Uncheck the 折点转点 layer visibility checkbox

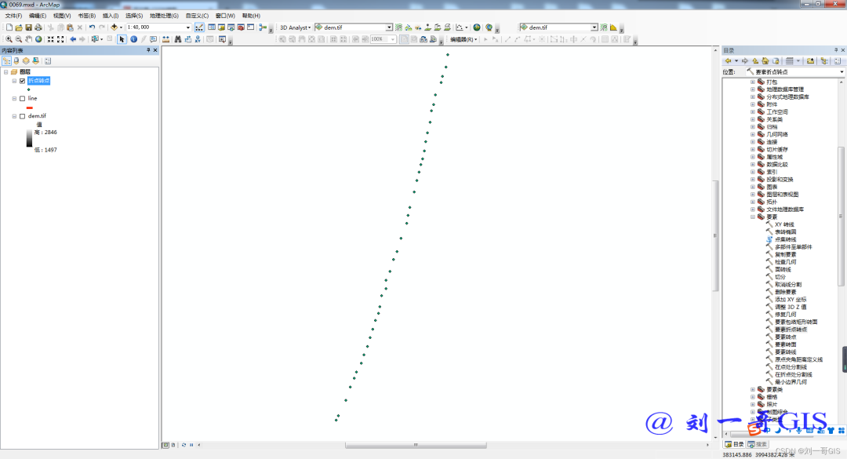[22, 81]
